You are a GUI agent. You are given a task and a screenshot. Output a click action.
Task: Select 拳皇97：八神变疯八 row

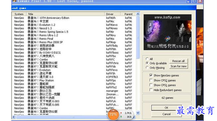[x=74, y=56]
